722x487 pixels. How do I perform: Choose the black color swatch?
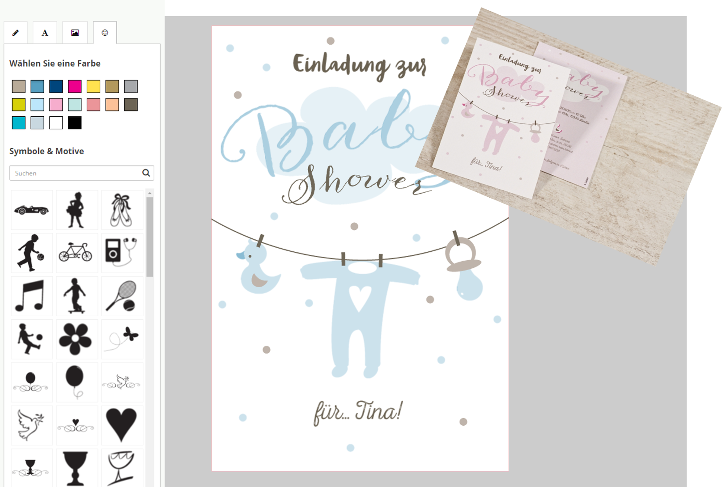pos(75,123)
